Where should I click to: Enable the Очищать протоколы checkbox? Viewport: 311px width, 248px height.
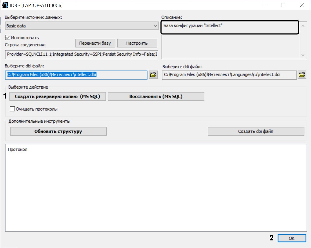click(x=12, y=109)
